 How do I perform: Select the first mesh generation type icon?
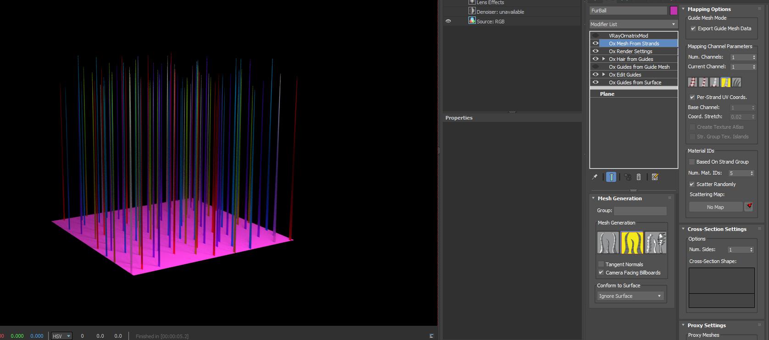[x=608, y=242]
